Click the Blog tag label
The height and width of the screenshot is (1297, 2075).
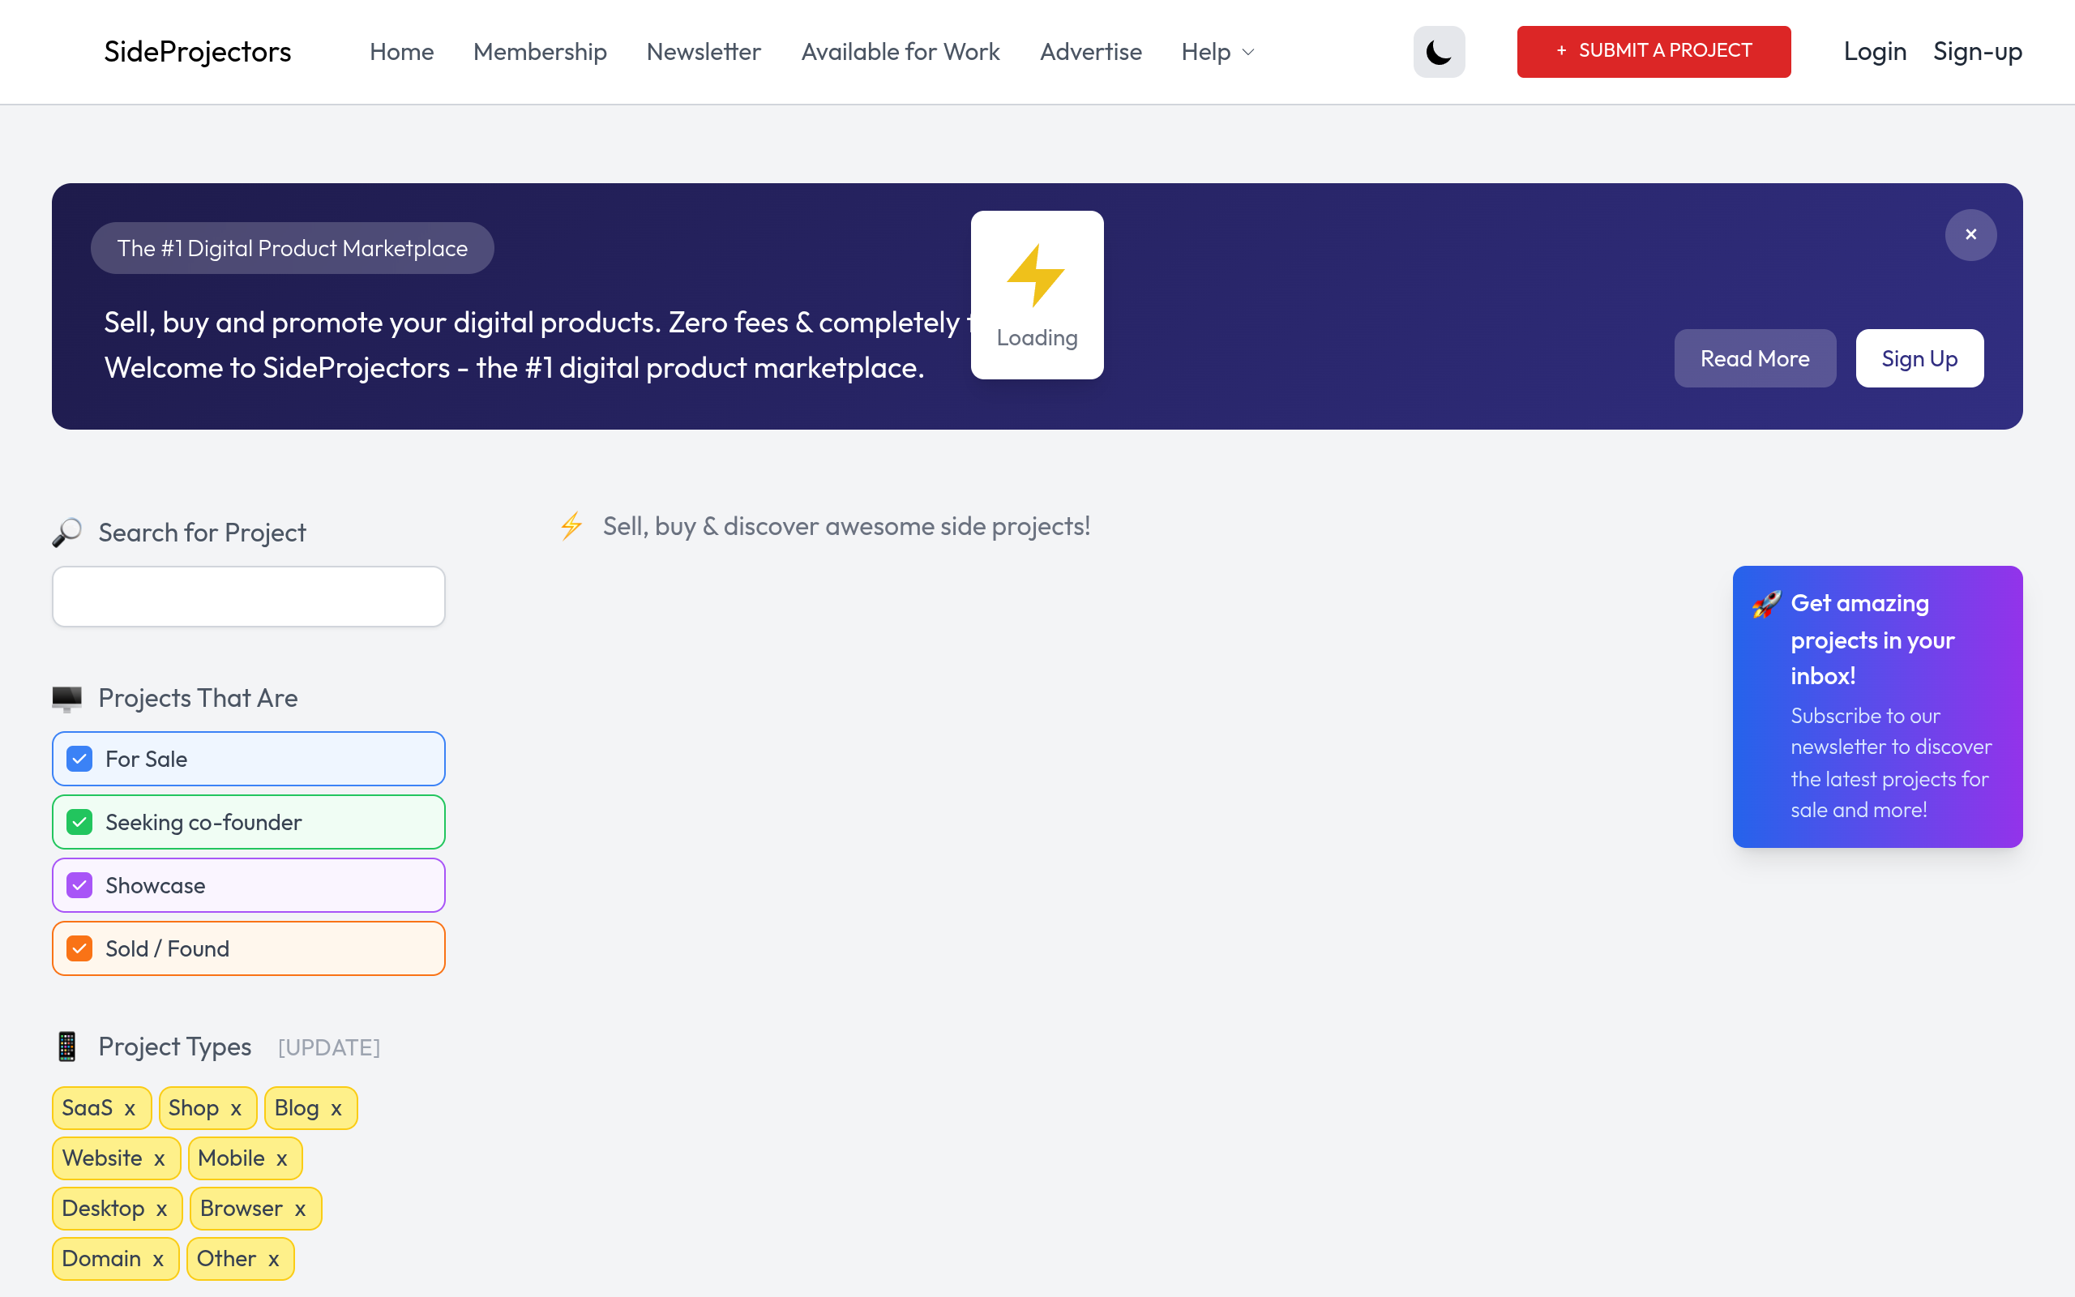coord(297,1108)
